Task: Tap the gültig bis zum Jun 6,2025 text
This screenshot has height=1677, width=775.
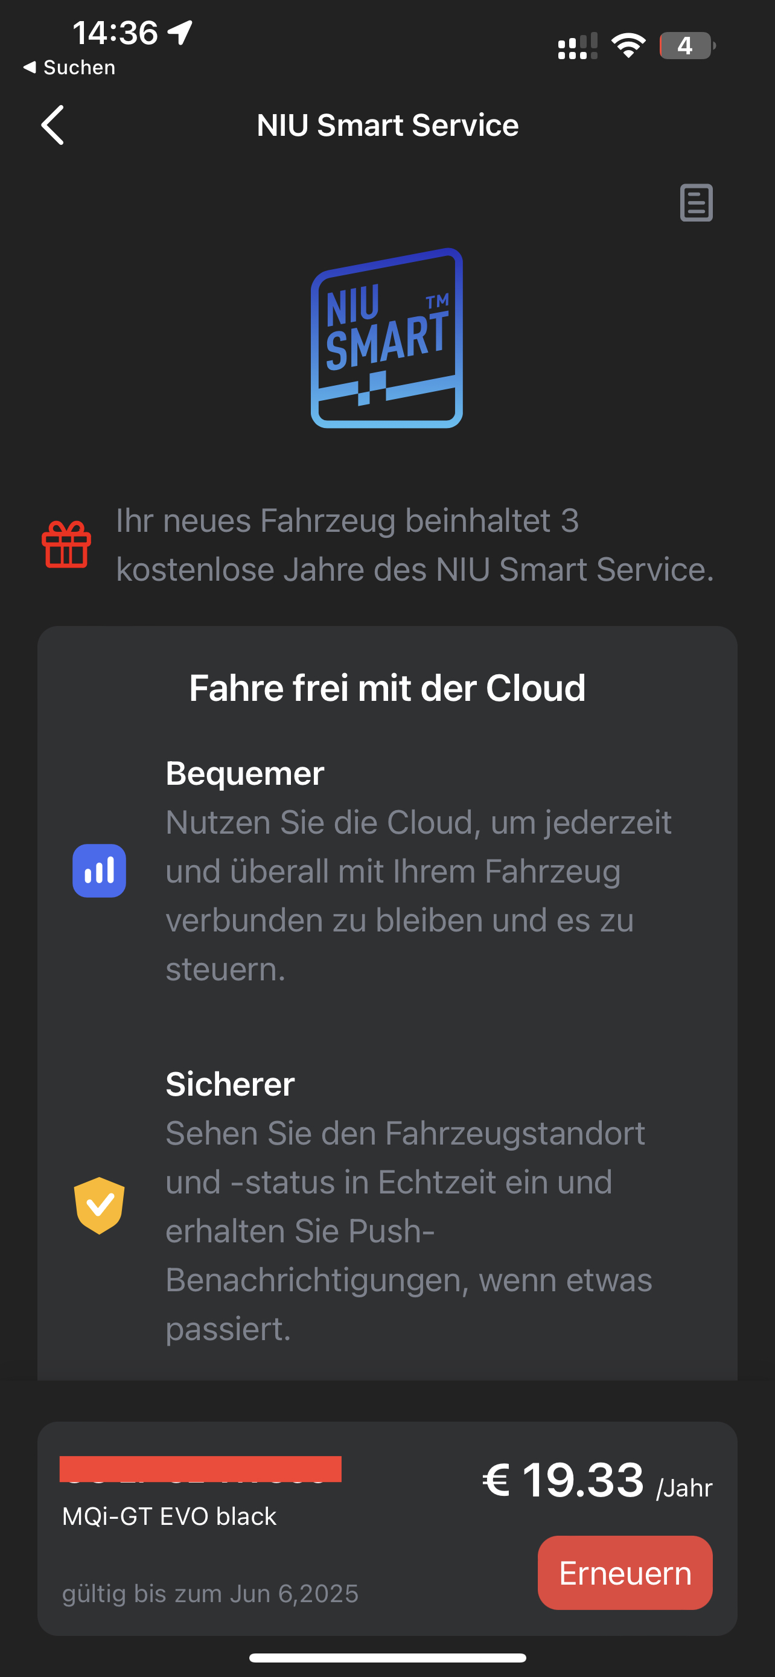Action: coord(210,1594)
